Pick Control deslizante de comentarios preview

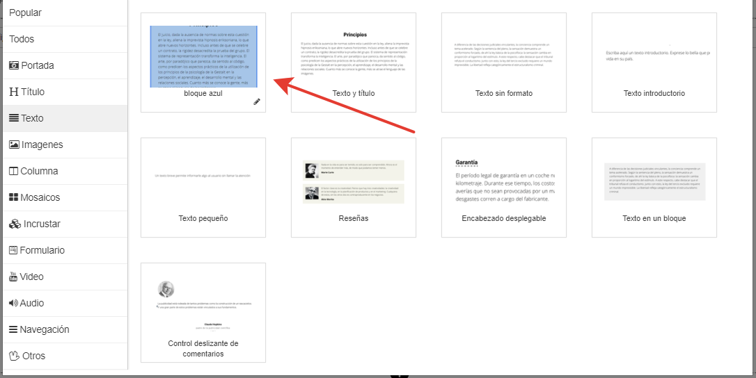pos(203,305)
